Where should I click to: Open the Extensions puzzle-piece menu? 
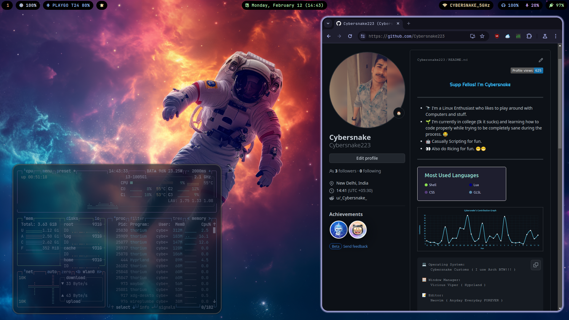click(529, 36)
